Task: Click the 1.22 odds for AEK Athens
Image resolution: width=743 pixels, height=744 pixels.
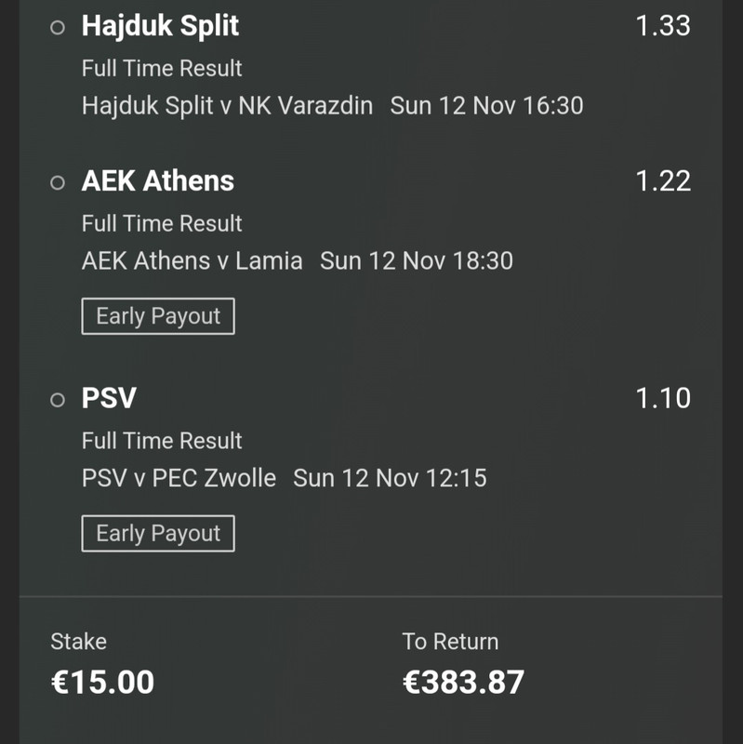Action: [x=662, y=181]
